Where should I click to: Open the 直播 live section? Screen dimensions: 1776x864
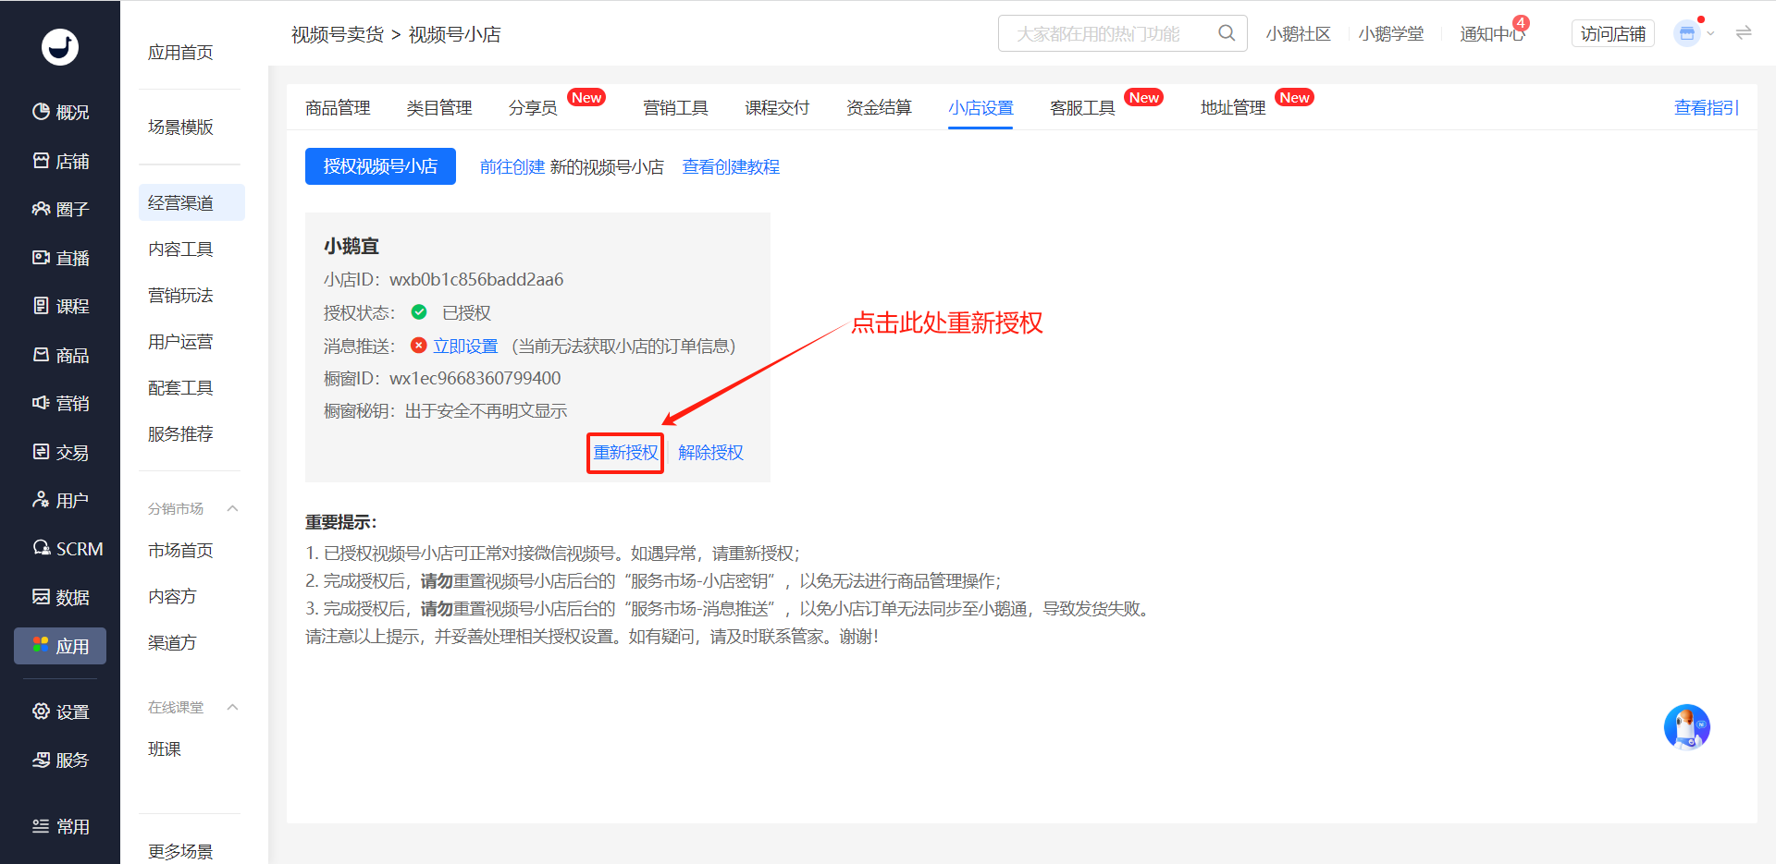click(x=60, y=258)
